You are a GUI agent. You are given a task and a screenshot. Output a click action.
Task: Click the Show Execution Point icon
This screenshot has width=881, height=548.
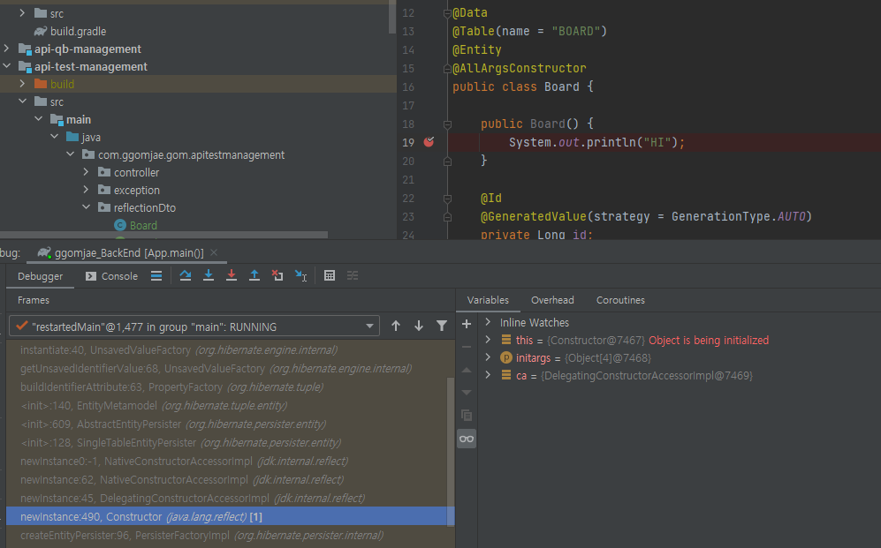tap(156, 275)
